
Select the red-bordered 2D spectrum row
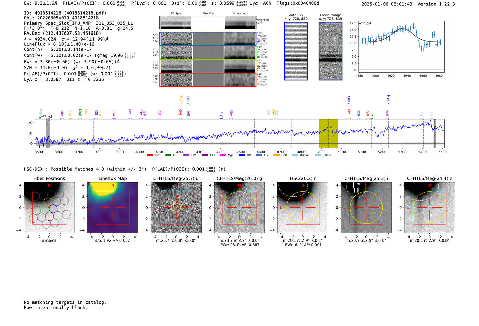208,79
